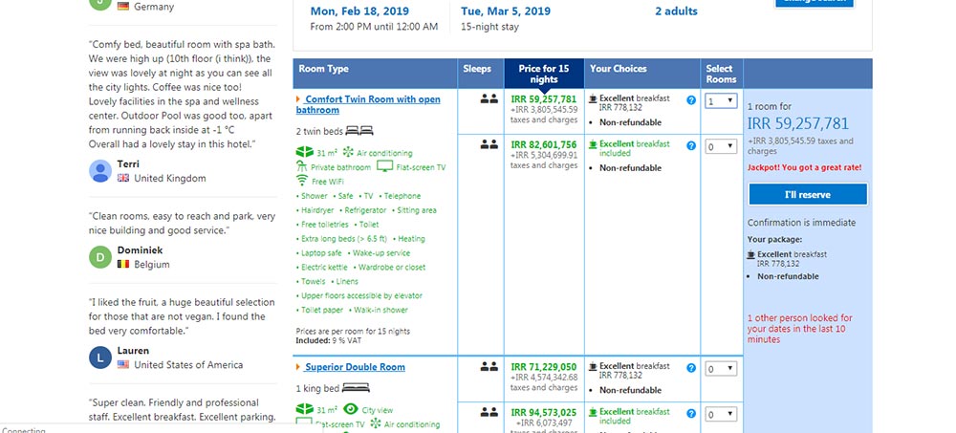
Task: Open help icon for the Comfort Twin breakfast-included option
Action: 691,145
